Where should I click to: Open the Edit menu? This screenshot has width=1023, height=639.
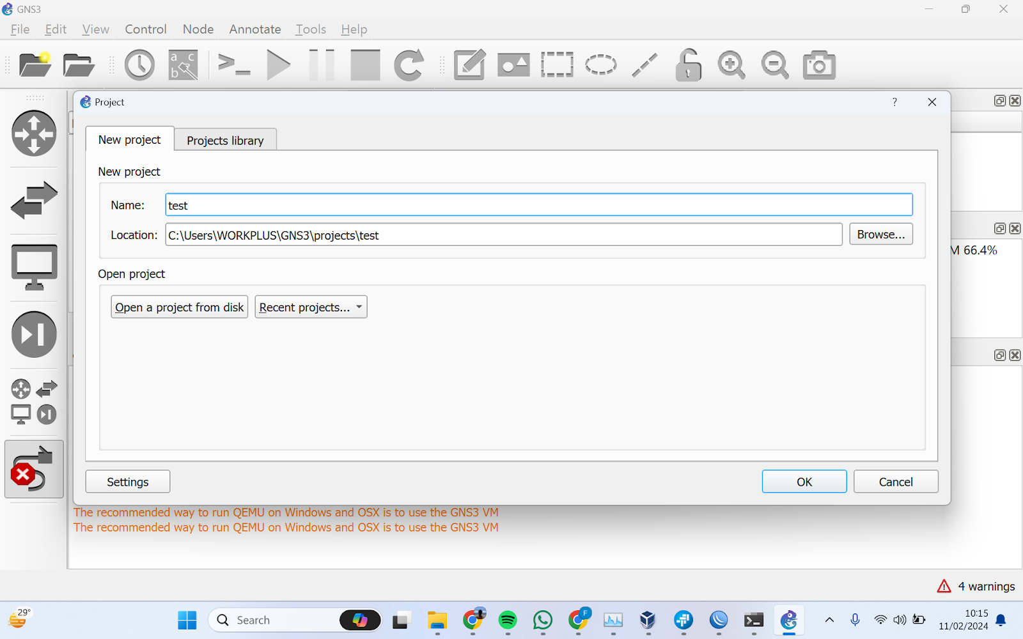pos(56,29)
